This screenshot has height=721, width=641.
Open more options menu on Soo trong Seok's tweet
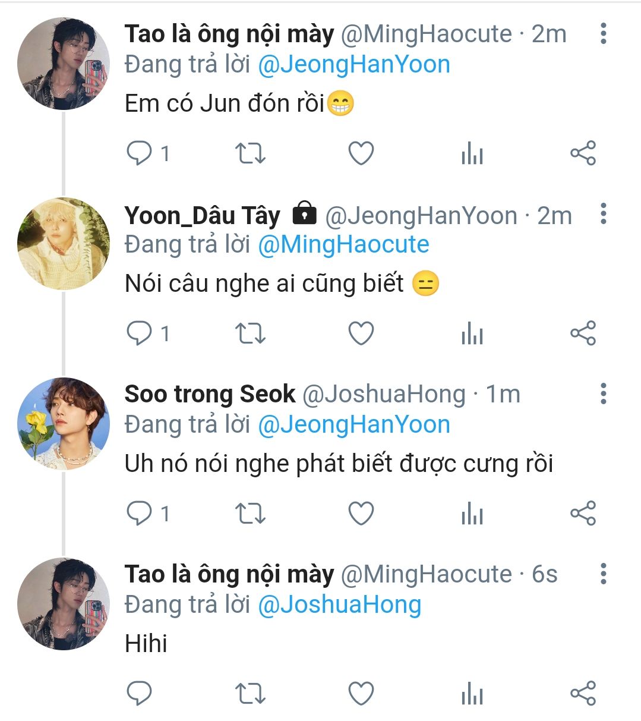coord(603,394)
